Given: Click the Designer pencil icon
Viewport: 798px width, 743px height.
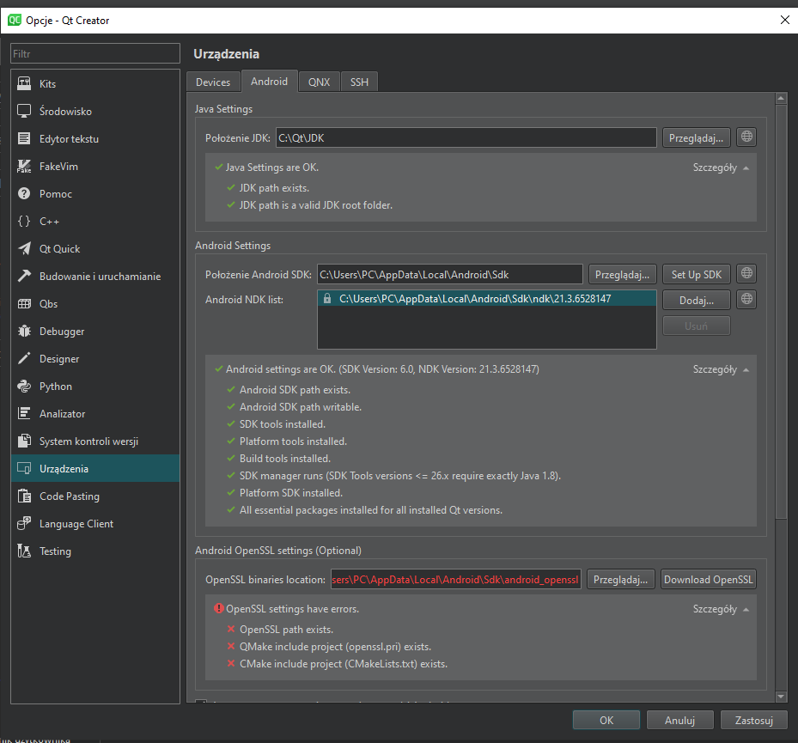Looking at the screenshot, I should point(24,358).
